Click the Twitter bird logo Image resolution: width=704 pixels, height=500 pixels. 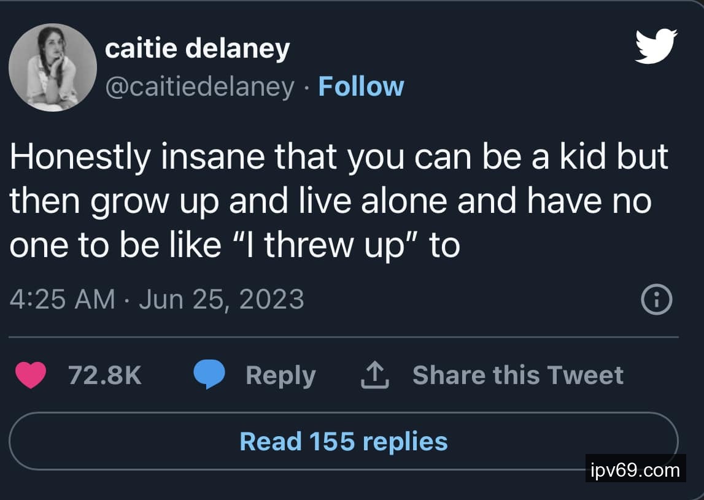(656, 46)
